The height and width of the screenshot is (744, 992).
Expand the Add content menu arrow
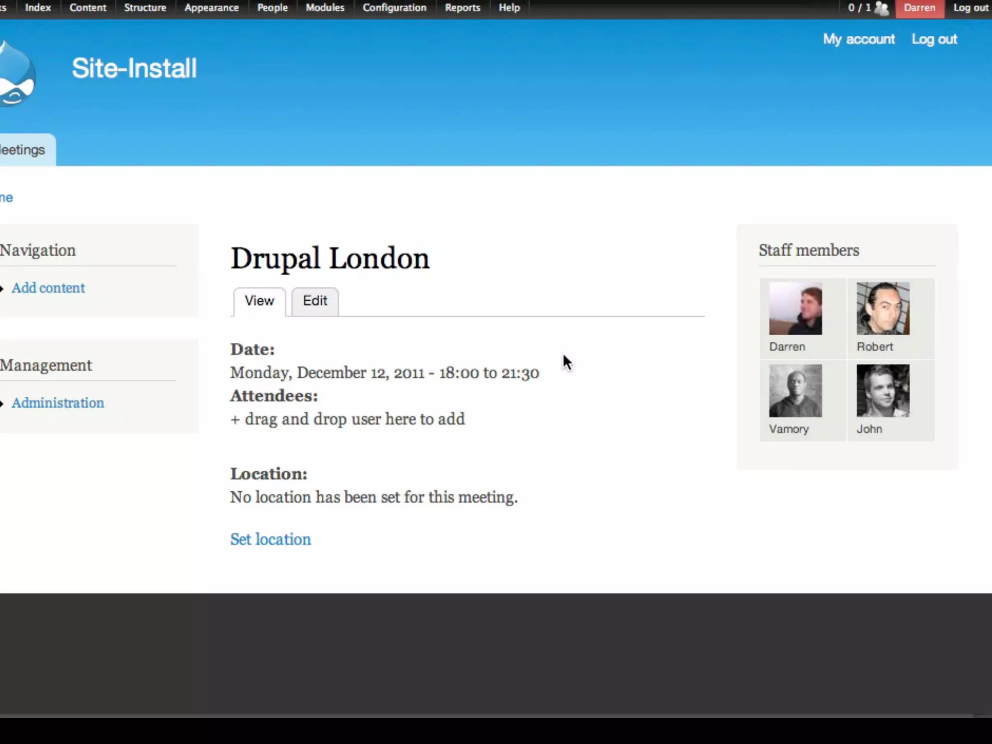2,289
